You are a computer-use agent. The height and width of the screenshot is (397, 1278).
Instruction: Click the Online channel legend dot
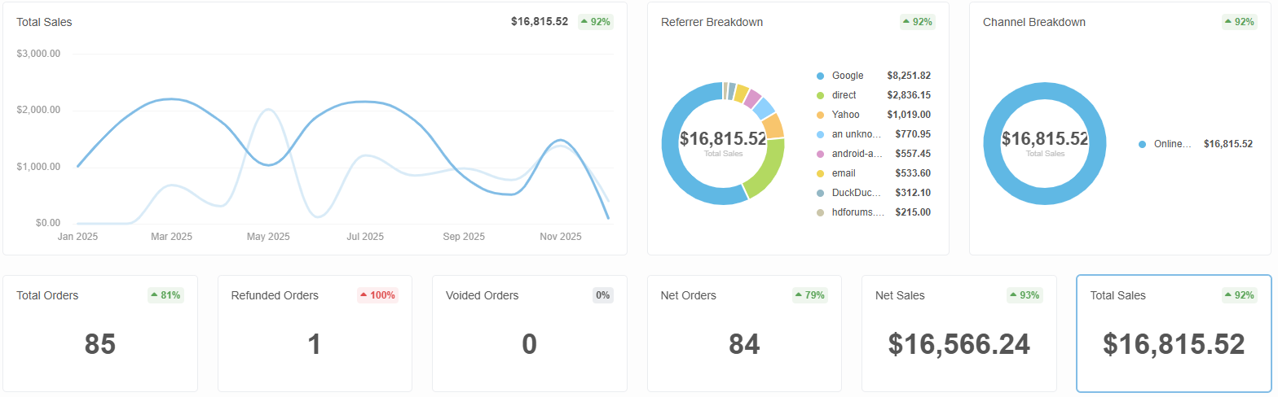point(1142,144)
